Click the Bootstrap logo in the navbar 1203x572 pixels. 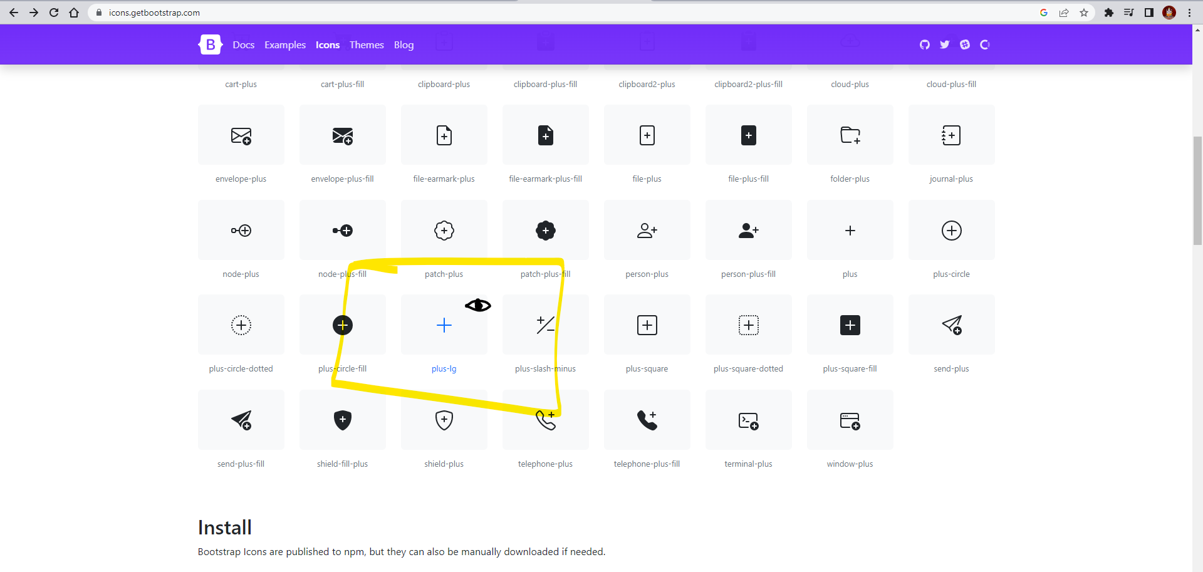click(x=210, y=44)
